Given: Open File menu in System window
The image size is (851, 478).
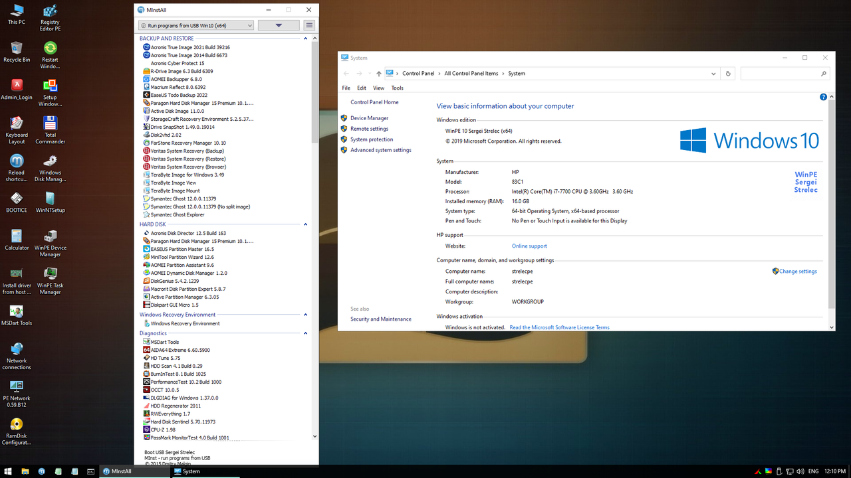Looking at the screenshot, I should pos(346,88).
